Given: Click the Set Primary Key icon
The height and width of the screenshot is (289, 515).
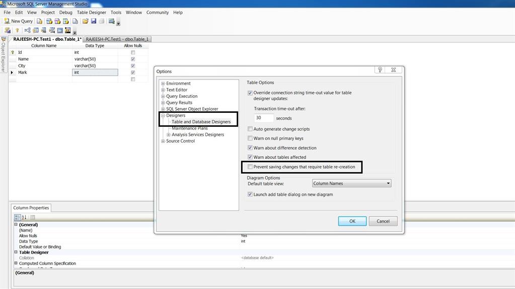Looking at the screenshot, I should [17, 30].
